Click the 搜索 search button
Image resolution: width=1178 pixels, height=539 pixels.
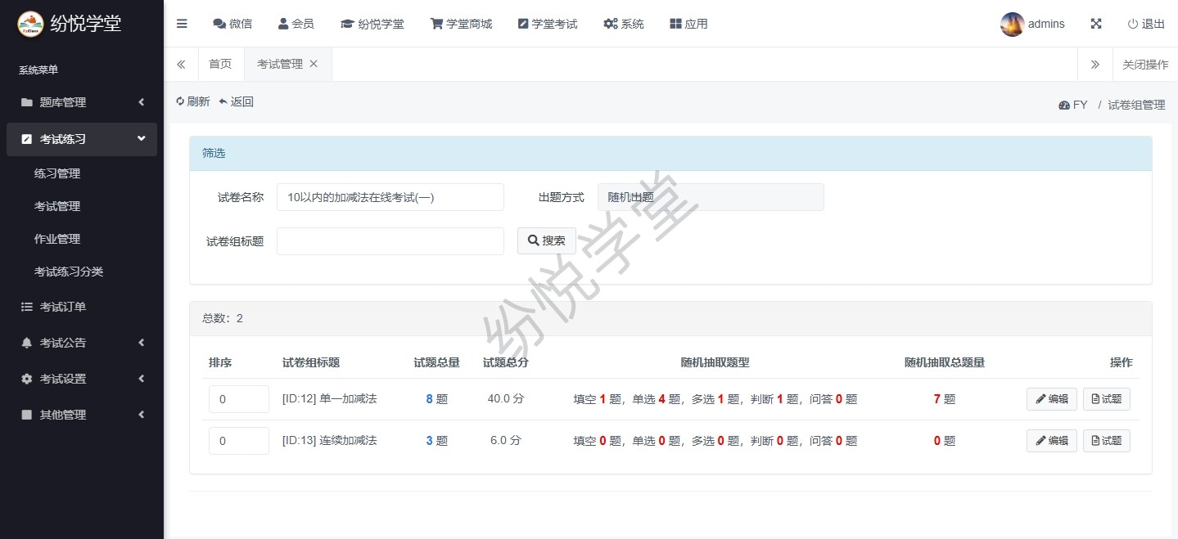pyautogui.click(x=546, y=240)
